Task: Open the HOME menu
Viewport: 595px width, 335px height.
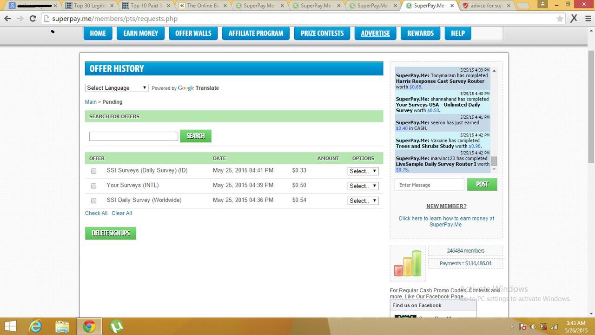Action: coord(98,33)
